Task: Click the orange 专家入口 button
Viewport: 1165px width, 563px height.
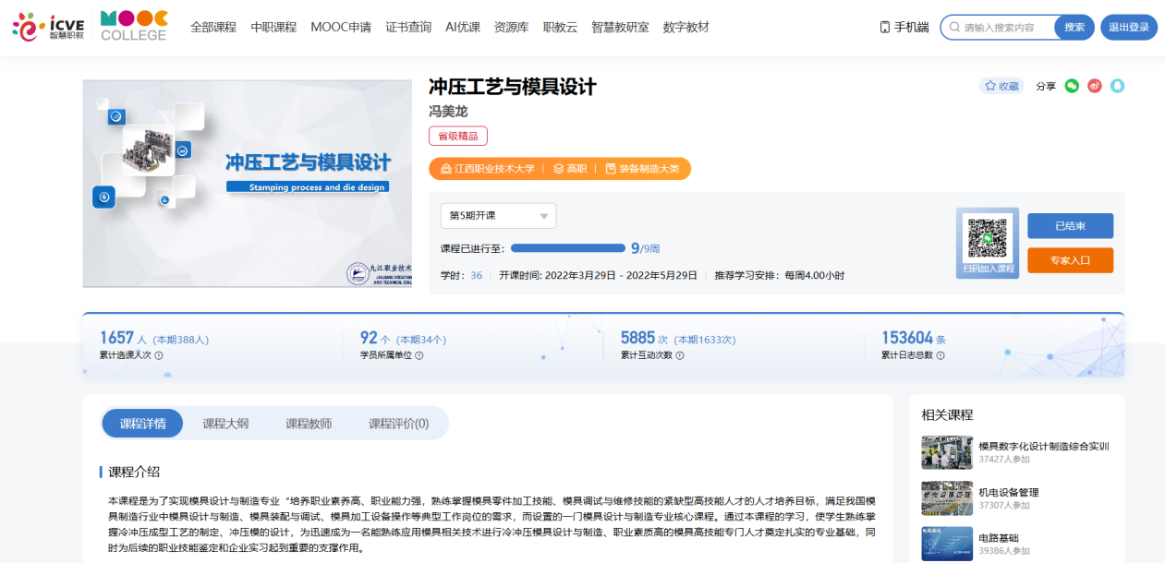Action: tap(1070, 260)
